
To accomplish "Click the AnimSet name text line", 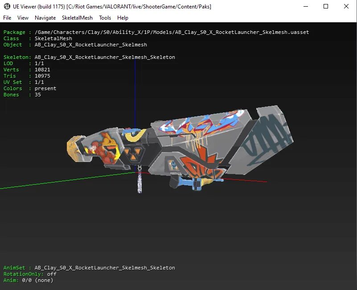I will point(89,268).
